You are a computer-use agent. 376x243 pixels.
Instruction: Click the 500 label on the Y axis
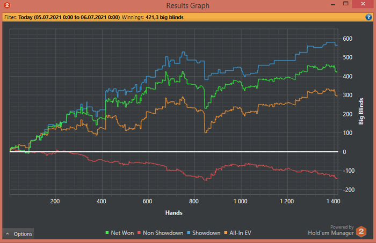click(x=348, y=57)
